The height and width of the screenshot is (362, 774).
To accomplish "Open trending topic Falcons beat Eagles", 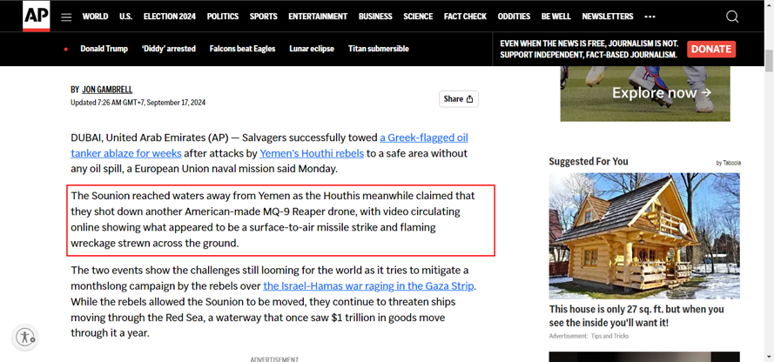I will pyautogui.click(x=242, y=49).
